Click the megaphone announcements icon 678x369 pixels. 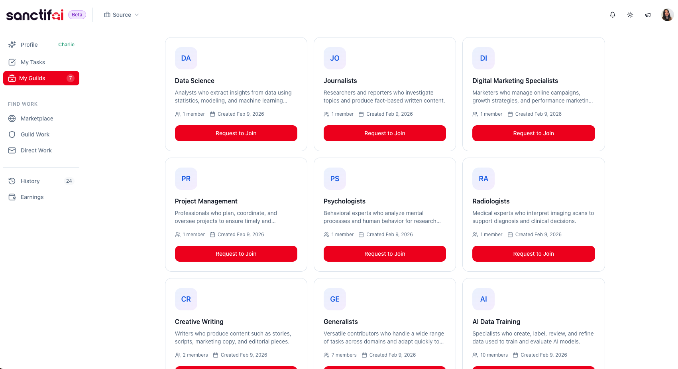tap(648, 15)
